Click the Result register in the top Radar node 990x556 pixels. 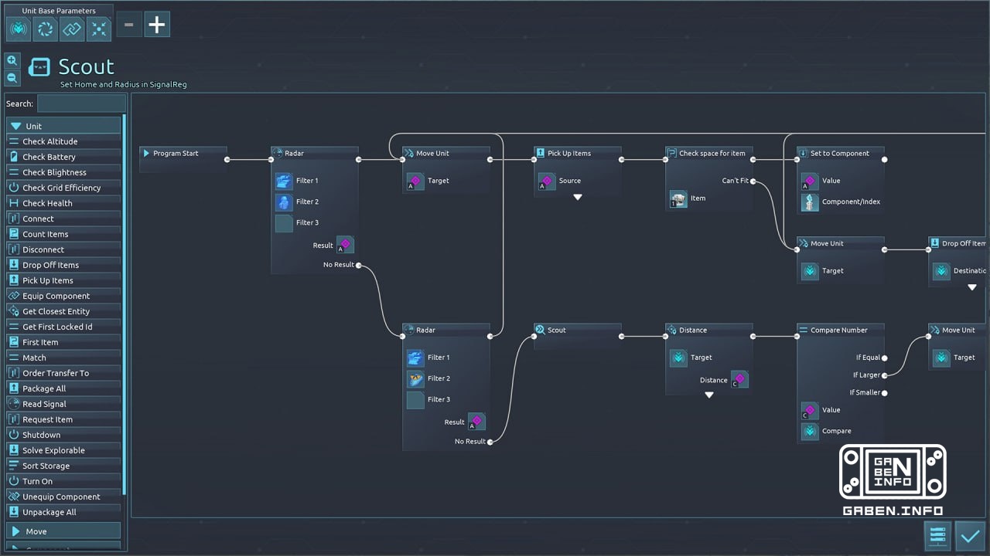[x=345, y=244]
